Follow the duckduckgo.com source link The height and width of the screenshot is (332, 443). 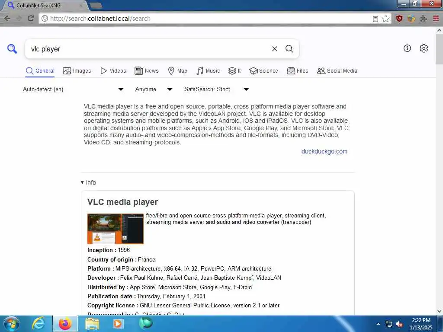point(324,151)
